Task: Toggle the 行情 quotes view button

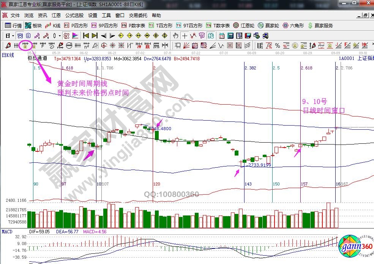Action: (x=13, y=25)
